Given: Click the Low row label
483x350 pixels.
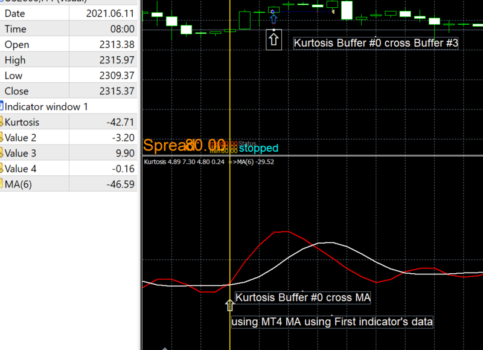Looking at the screenshot, I should point(13,76).
